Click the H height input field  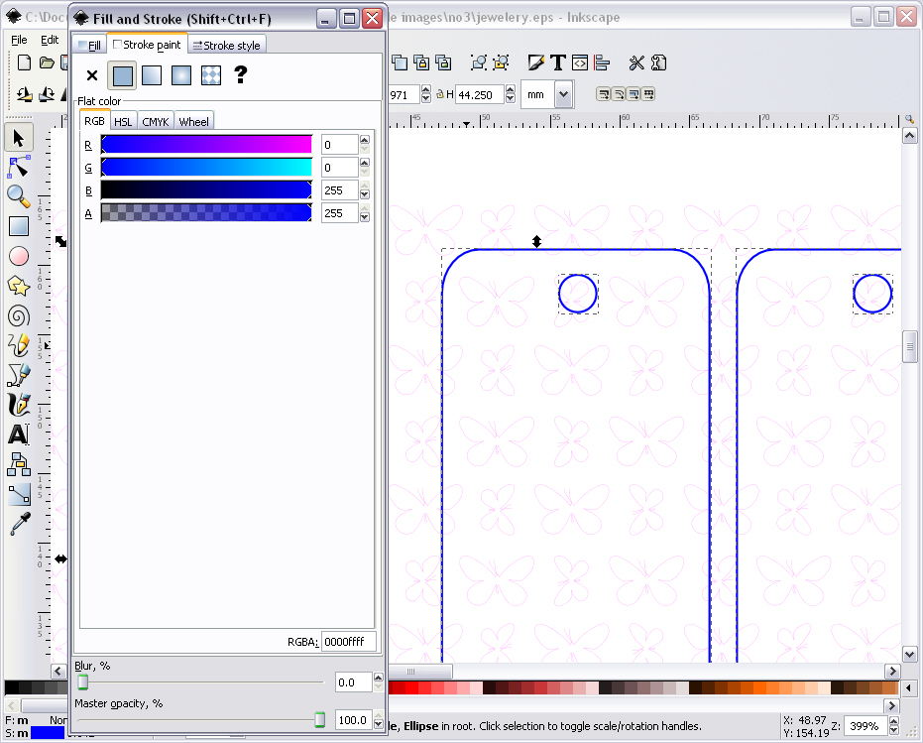tap(480, 94)
